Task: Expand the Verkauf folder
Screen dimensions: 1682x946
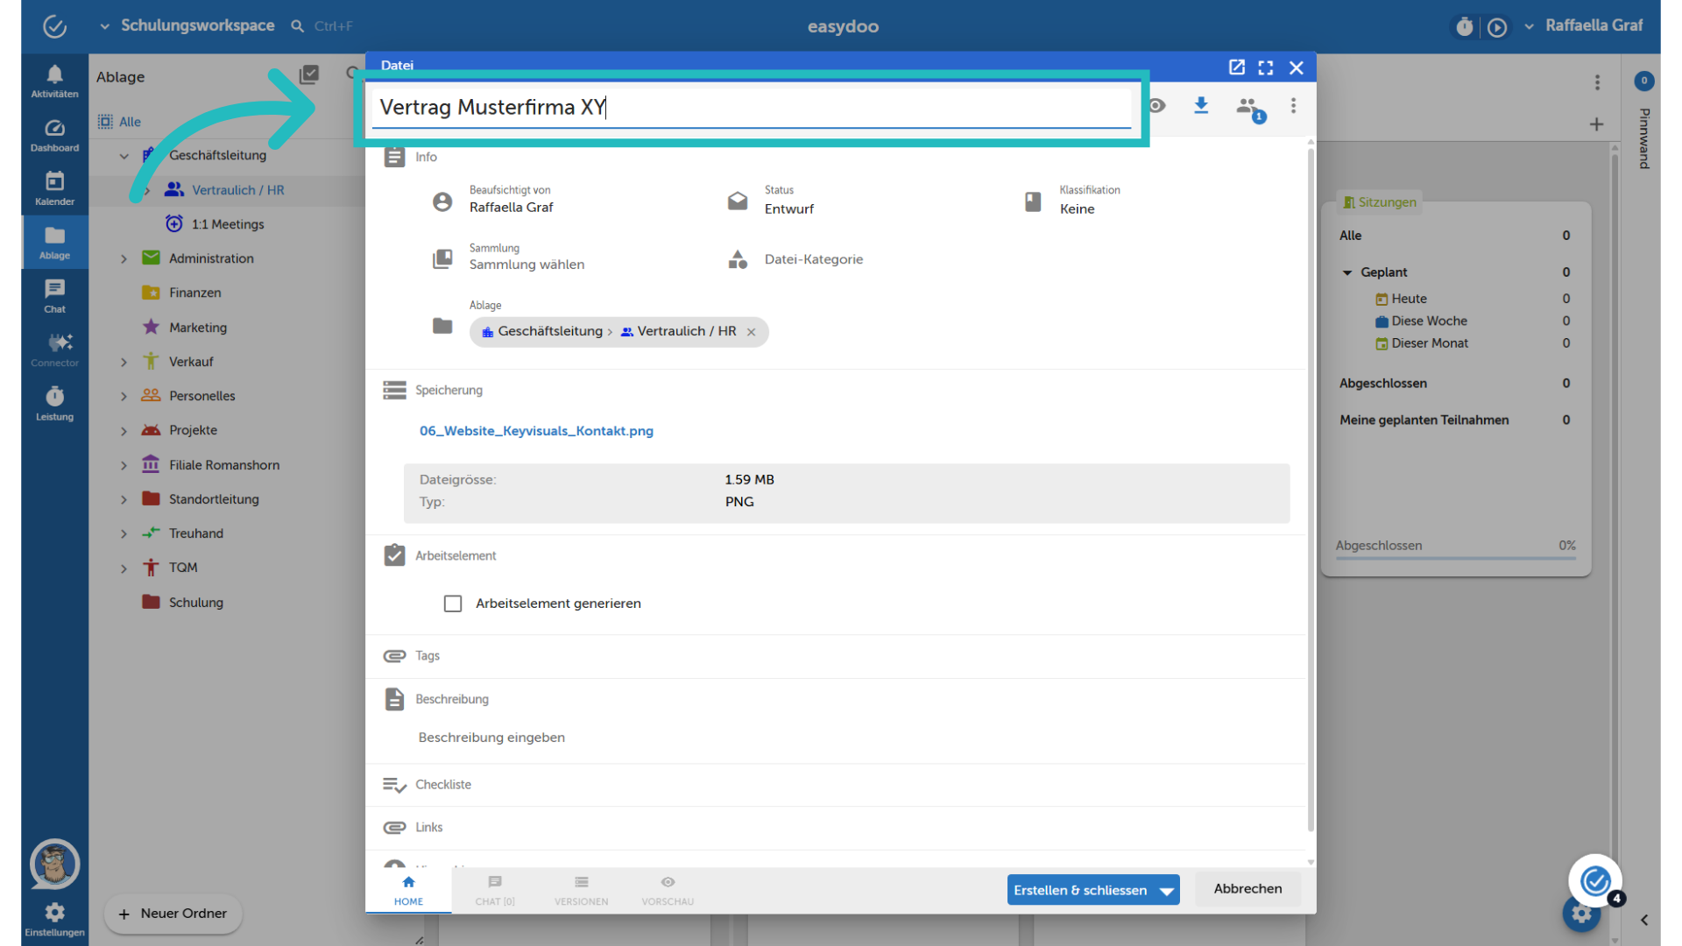Action: tap(124, 363)
